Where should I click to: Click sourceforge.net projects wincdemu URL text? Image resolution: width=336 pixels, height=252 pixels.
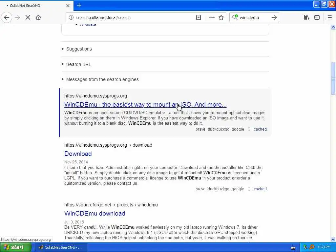click(111, 205)
